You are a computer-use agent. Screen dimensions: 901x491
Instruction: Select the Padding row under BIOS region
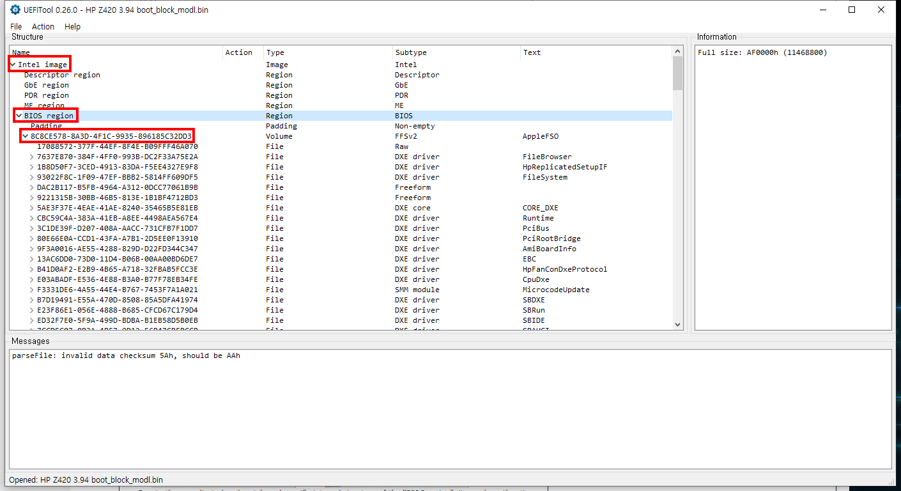tap(341, 126)
